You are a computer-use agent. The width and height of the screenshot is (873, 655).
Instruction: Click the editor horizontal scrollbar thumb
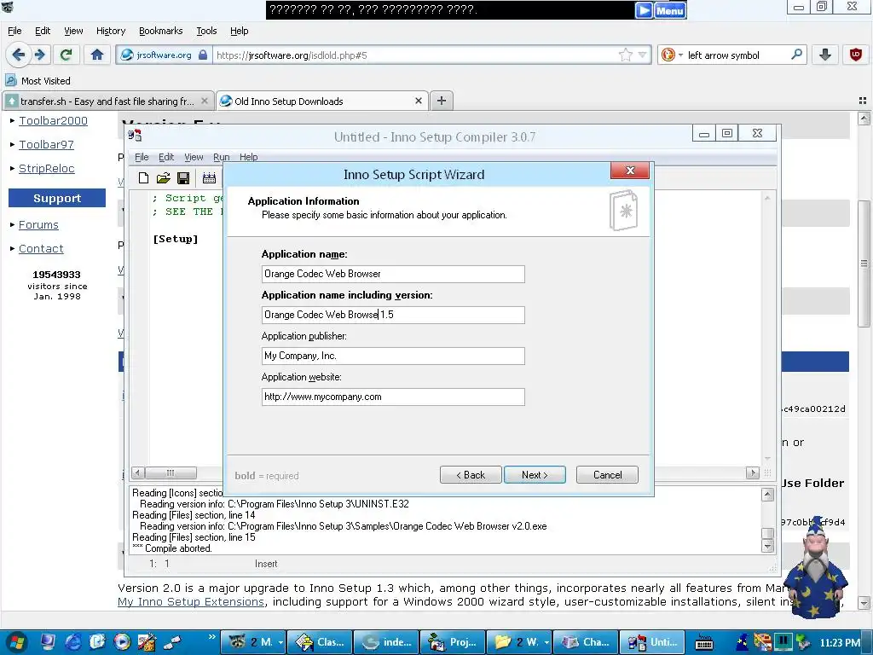[171, 472]
